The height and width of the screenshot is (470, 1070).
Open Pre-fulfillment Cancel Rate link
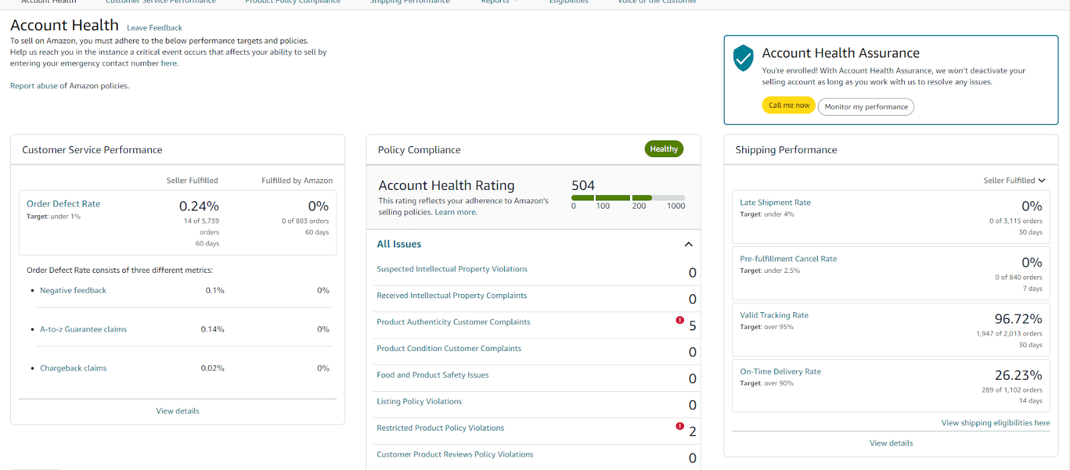(788, 259)
